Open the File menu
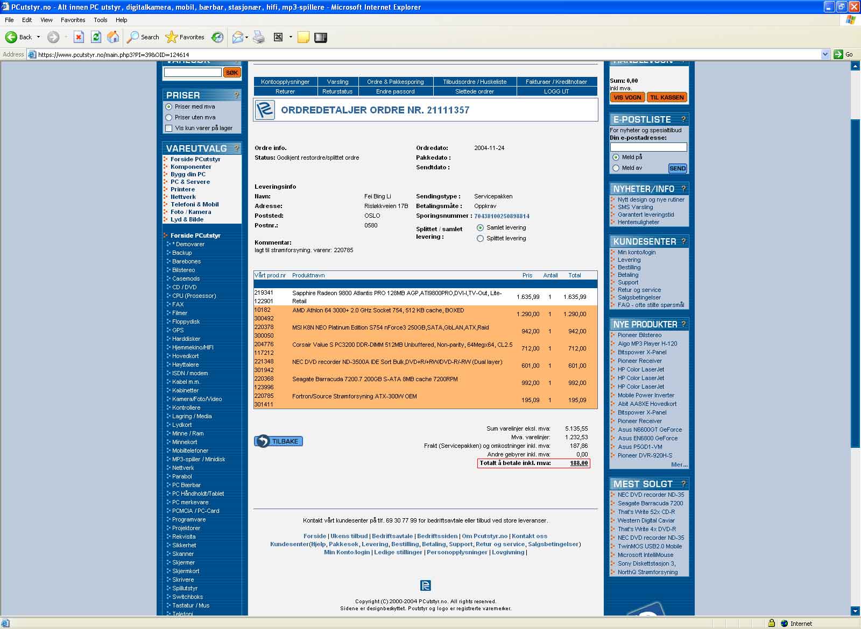 (9, 20)
